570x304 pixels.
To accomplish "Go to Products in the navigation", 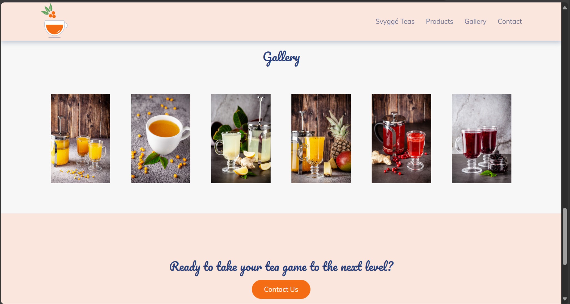I will [439, 21].
